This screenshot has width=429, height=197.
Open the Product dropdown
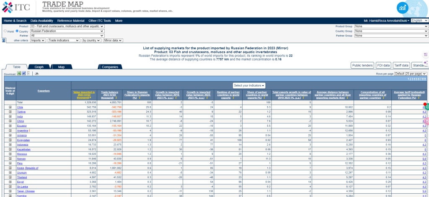point(67,26)
